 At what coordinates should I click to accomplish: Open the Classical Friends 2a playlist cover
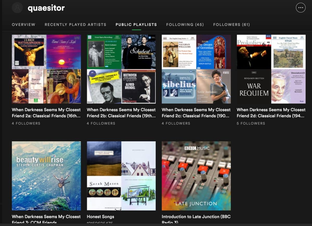coord(46,69)
